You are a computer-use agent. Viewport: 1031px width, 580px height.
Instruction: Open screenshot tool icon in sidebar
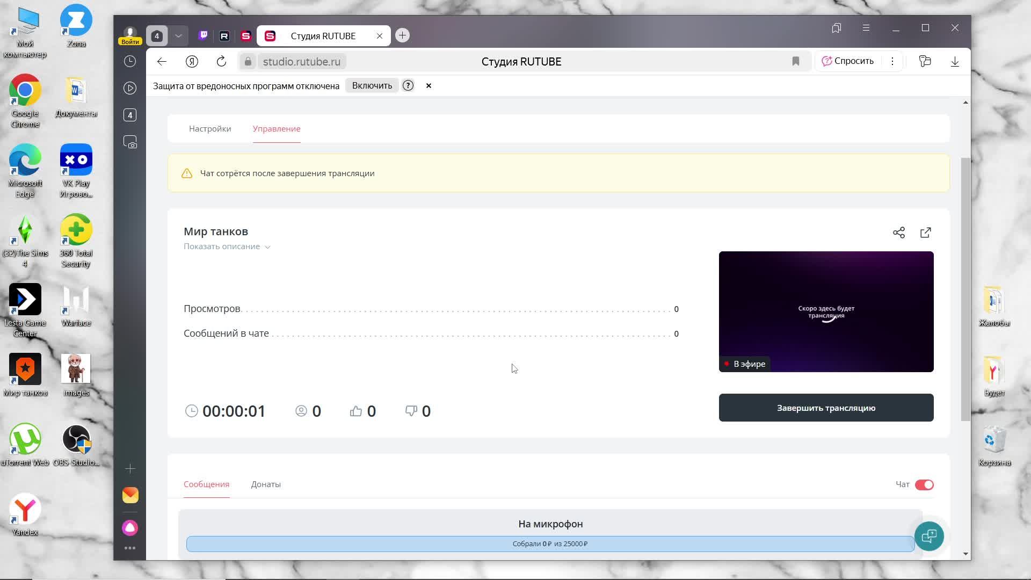[130, 142]
